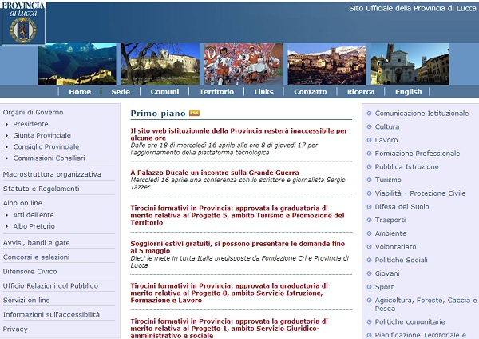Open Informazioni sull'accessibilità
Screen dimensions: 479x339
tap(51, 315)
